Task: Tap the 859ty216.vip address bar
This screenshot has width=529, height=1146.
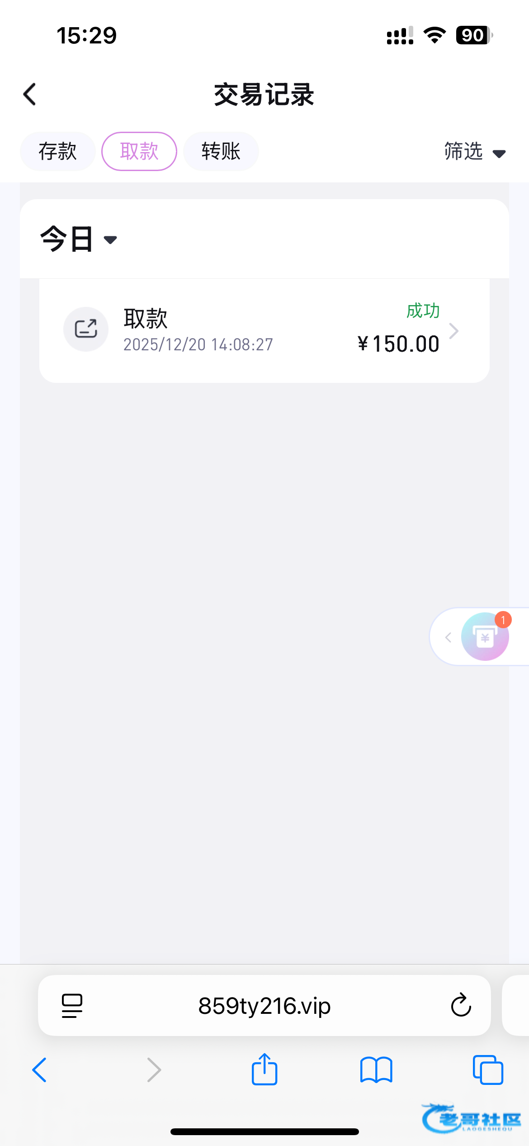Action: pos(264,1006)
